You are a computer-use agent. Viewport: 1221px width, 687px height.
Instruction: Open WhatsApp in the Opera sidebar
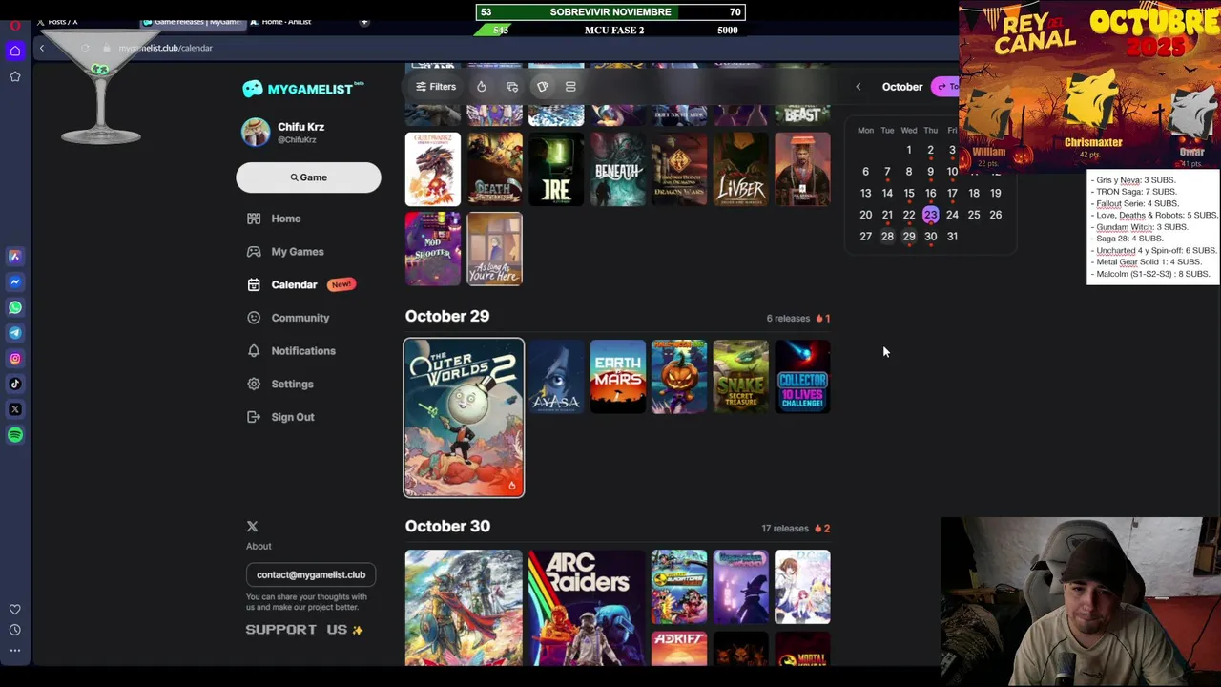[15, 307]
